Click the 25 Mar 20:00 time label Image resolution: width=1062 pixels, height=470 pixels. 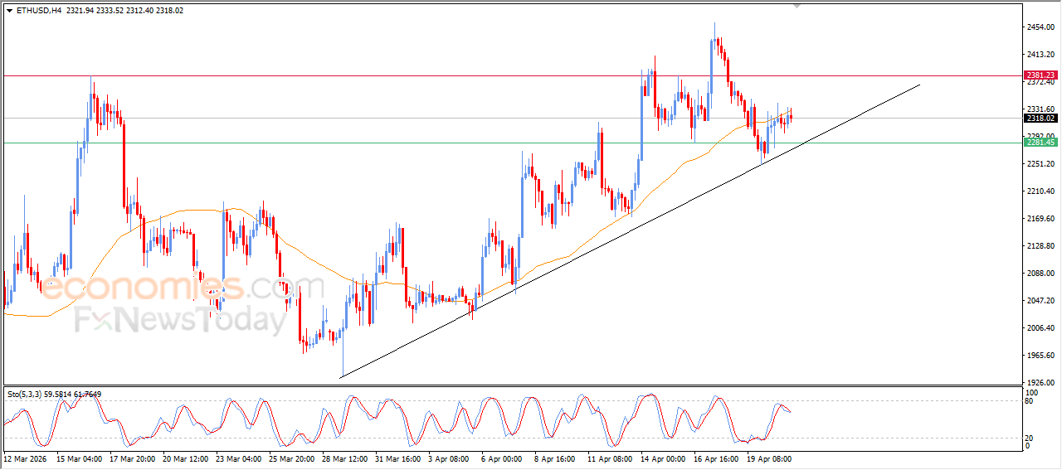293,458
